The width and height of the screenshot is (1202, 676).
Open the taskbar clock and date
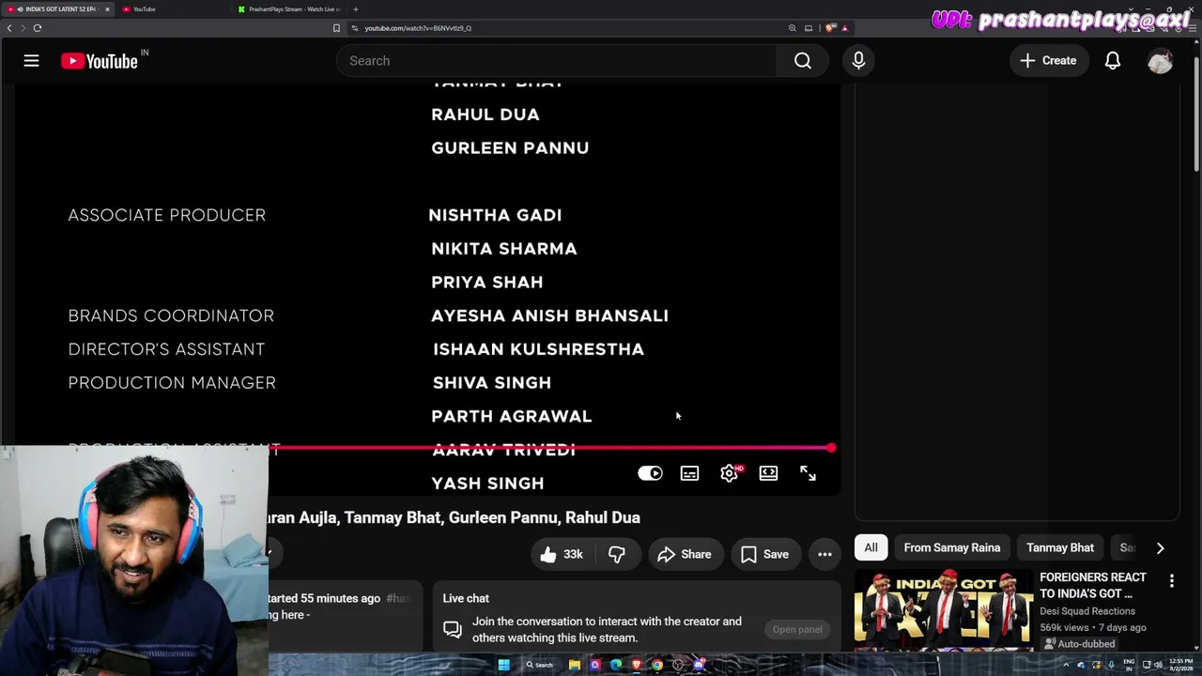pyautogui.click(x=1180, y=665)
